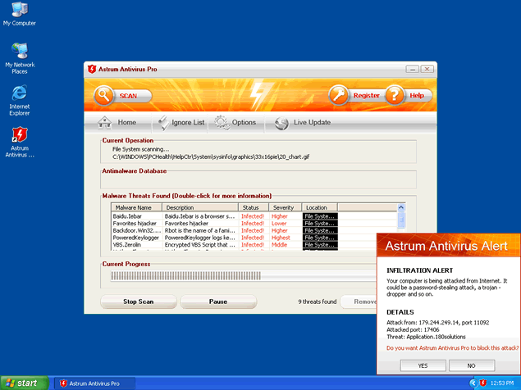
Task: Open the Live Update tab
Action: pos(303,122)
